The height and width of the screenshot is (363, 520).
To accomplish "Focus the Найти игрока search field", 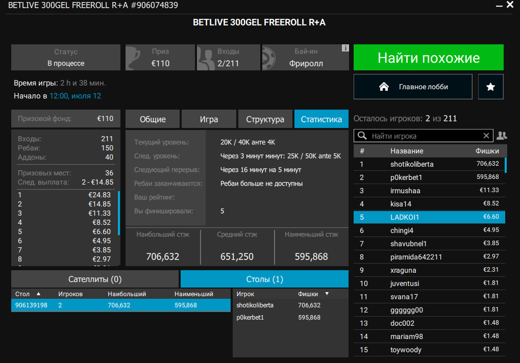I will pos(424,136).
